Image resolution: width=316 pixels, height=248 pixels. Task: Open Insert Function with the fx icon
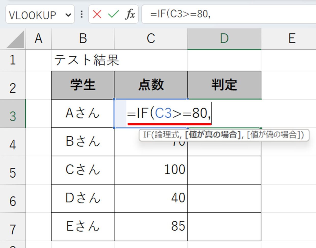(x=130, y=14)
